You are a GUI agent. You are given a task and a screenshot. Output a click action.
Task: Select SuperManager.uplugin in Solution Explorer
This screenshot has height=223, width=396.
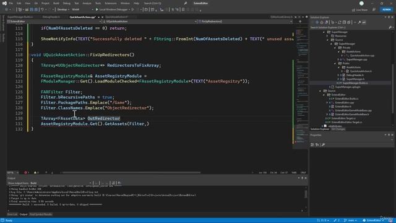click(x=348, y=87)
